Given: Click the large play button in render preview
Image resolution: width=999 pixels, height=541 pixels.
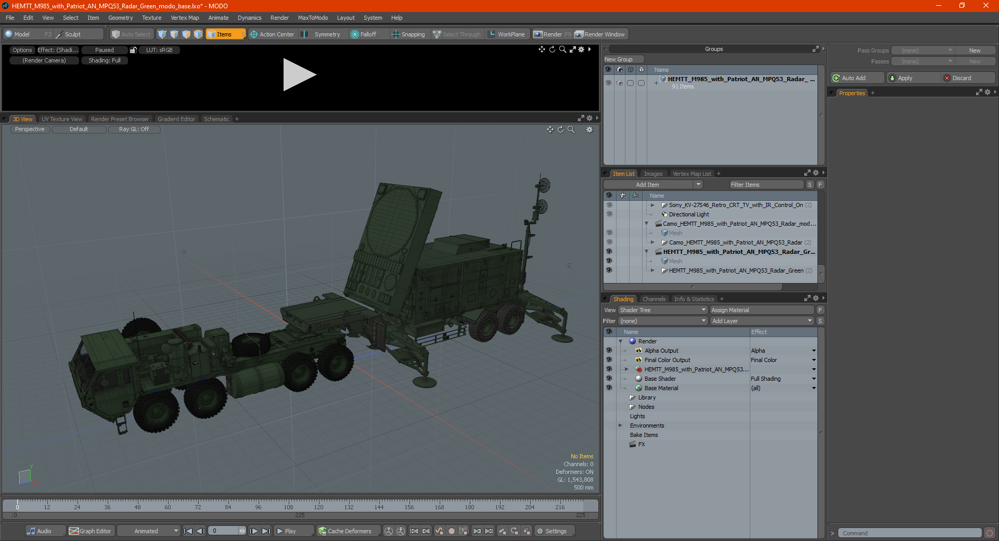Looking at the screenshot, I should tap(299, 75).
